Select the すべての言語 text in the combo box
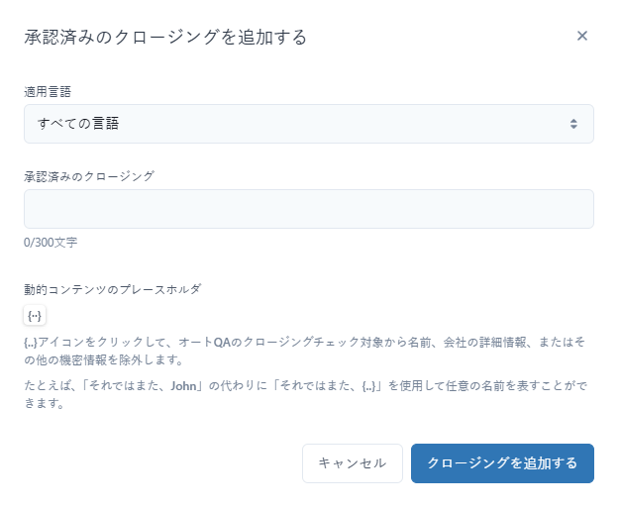 click(78, 124)
